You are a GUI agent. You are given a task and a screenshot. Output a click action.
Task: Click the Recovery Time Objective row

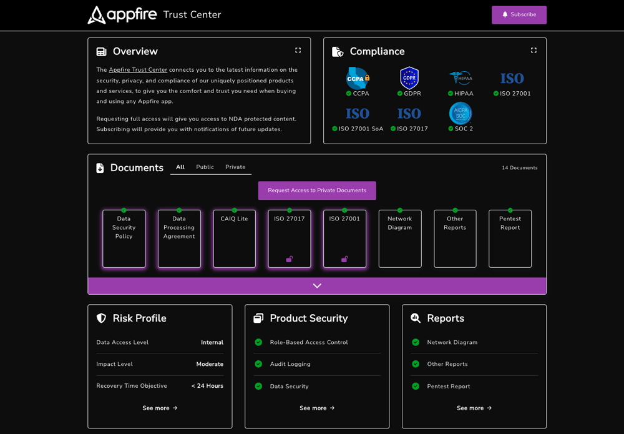[x=160, y=386]
